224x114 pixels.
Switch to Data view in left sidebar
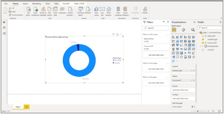click(4, 28)
